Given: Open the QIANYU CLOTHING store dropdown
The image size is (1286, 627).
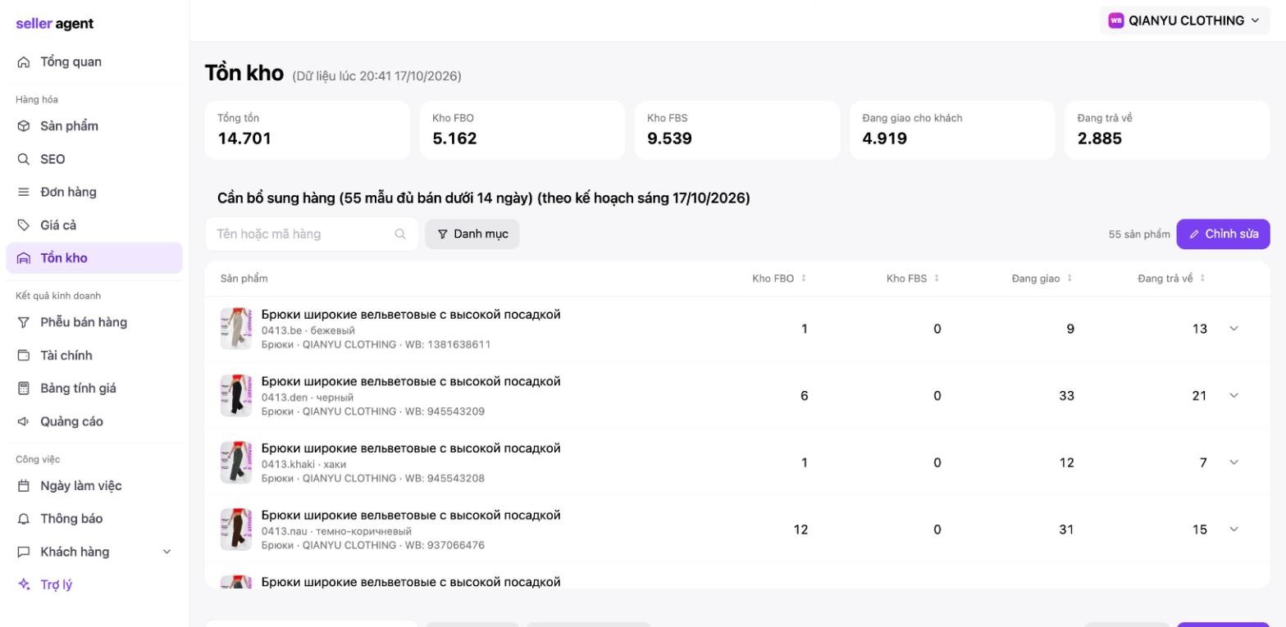Looking at the screenshot, I should click(x=1184, y=20).
